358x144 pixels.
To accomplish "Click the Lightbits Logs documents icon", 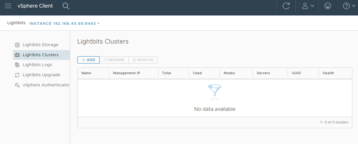I will [17, 65].
